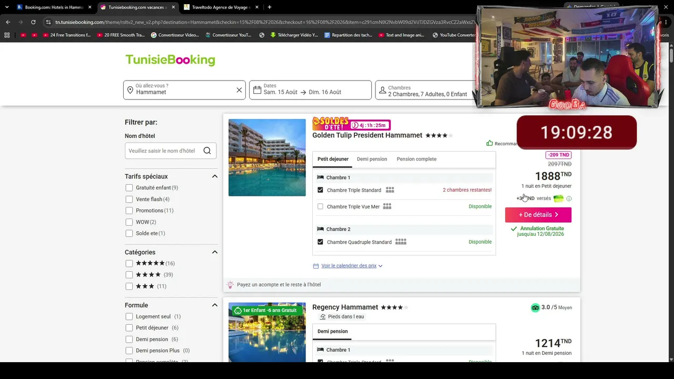Click the TunisieBooking logo
Image resolution: width=674 pixels, height=379 pixels.
[170, 60]
